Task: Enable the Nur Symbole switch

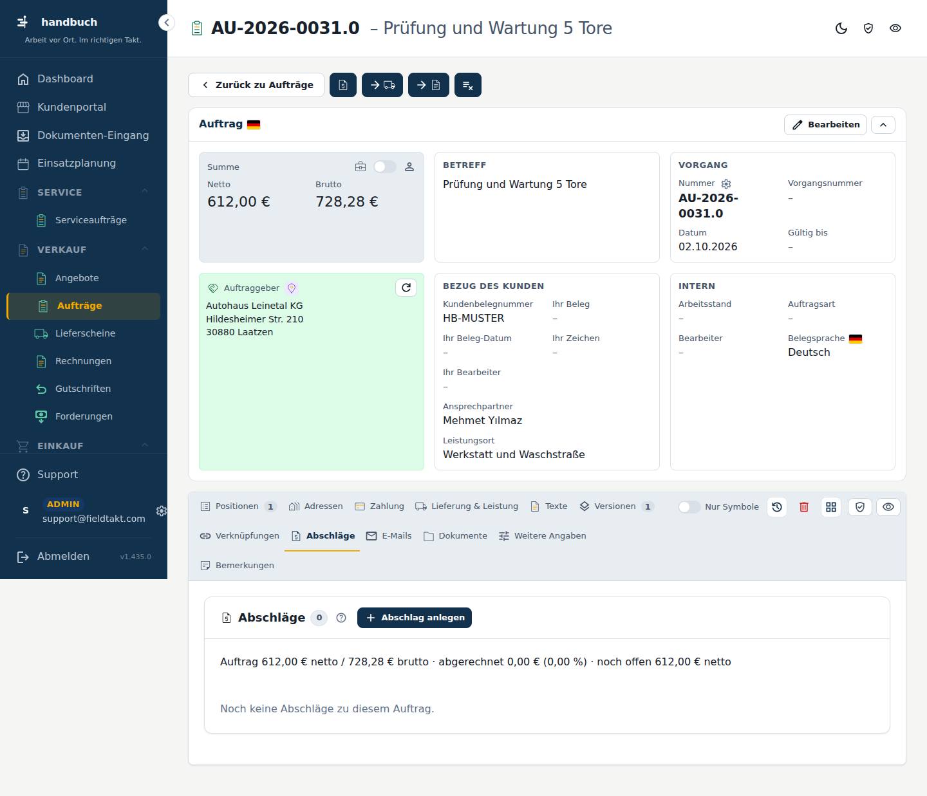Action: tap(689, 507)
